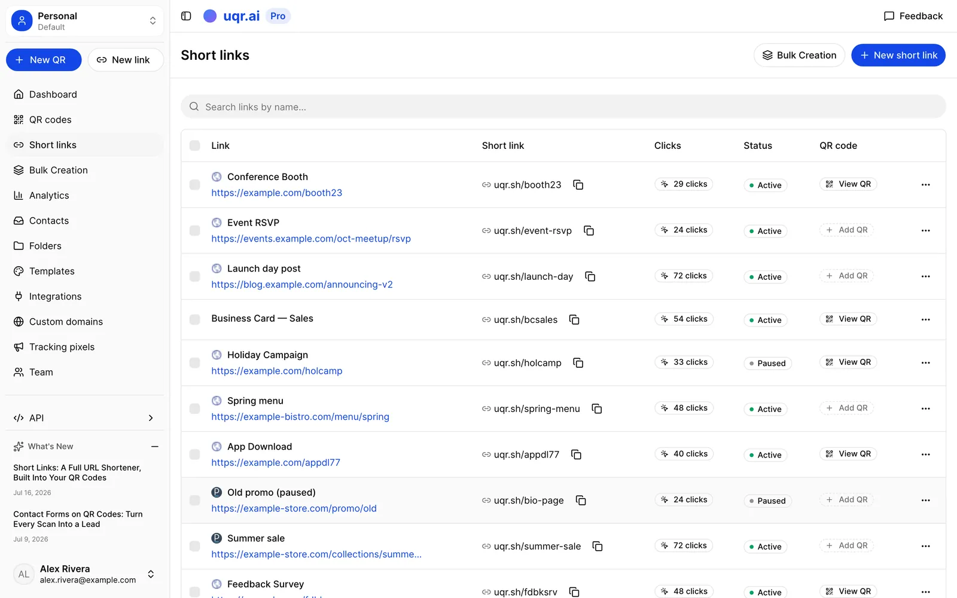The width and height of the screenshot is (957, 598).
Task: Open more options for Summer sale row
Action: tap(926, 547)
